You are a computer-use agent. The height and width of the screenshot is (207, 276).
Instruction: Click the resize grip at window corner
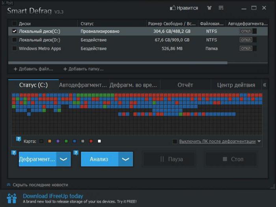click(x=273, y=187)
